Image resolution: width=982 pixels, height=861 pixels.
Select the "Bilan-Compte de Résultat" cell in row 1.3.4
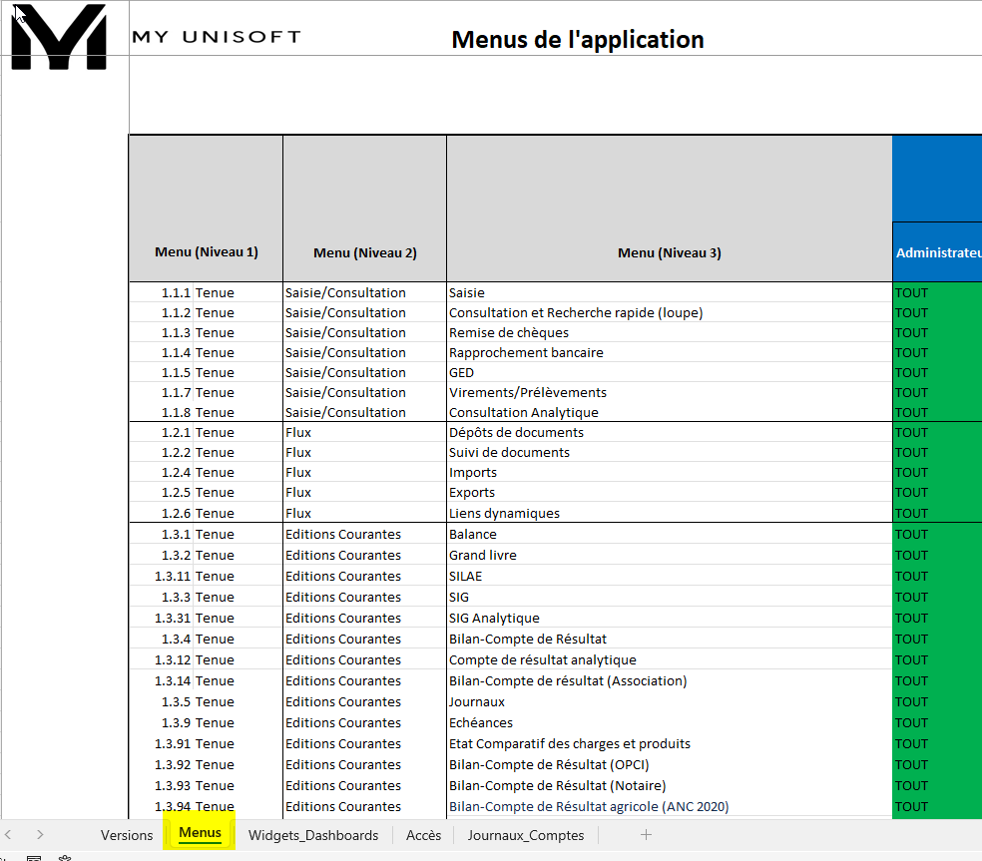point(670,640)
